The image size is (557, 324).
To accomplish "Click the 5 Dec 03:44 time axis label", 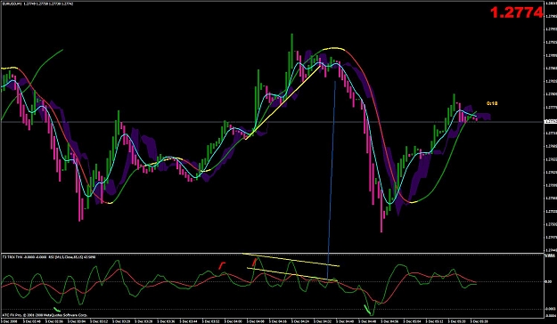I will point(188,320).
